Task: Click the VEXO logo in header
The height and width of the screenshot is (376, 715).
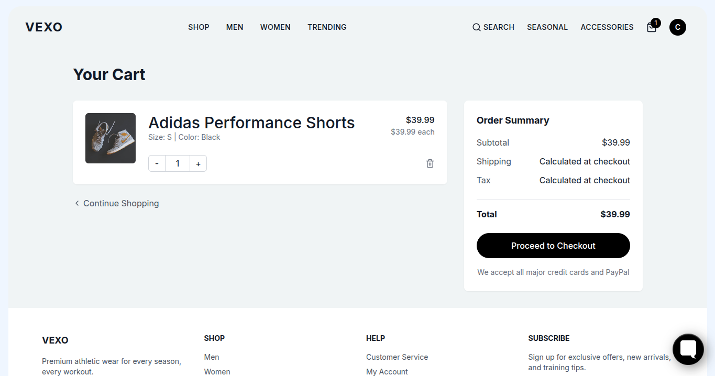Action: (44, 27)
